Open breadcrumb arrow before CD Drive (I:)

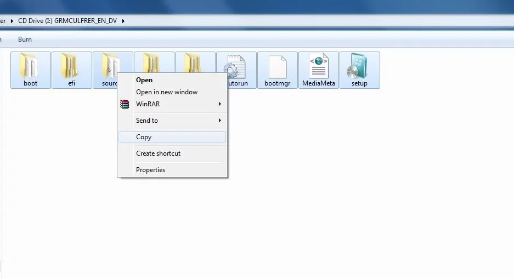pyautogui.click(x=12, y=21)
